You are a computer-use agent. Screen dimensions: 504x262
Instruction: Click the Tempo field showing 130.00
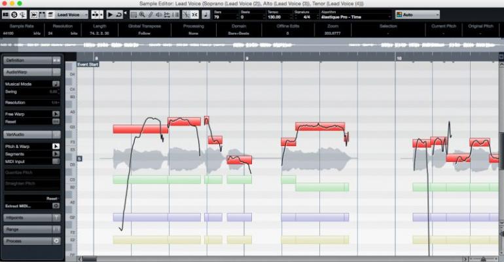coord(279,17)
